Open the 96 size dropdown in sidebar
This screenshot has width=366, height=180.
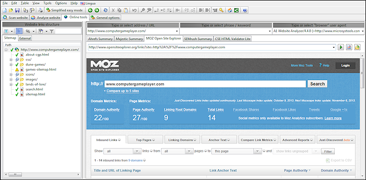pos(30,31)
